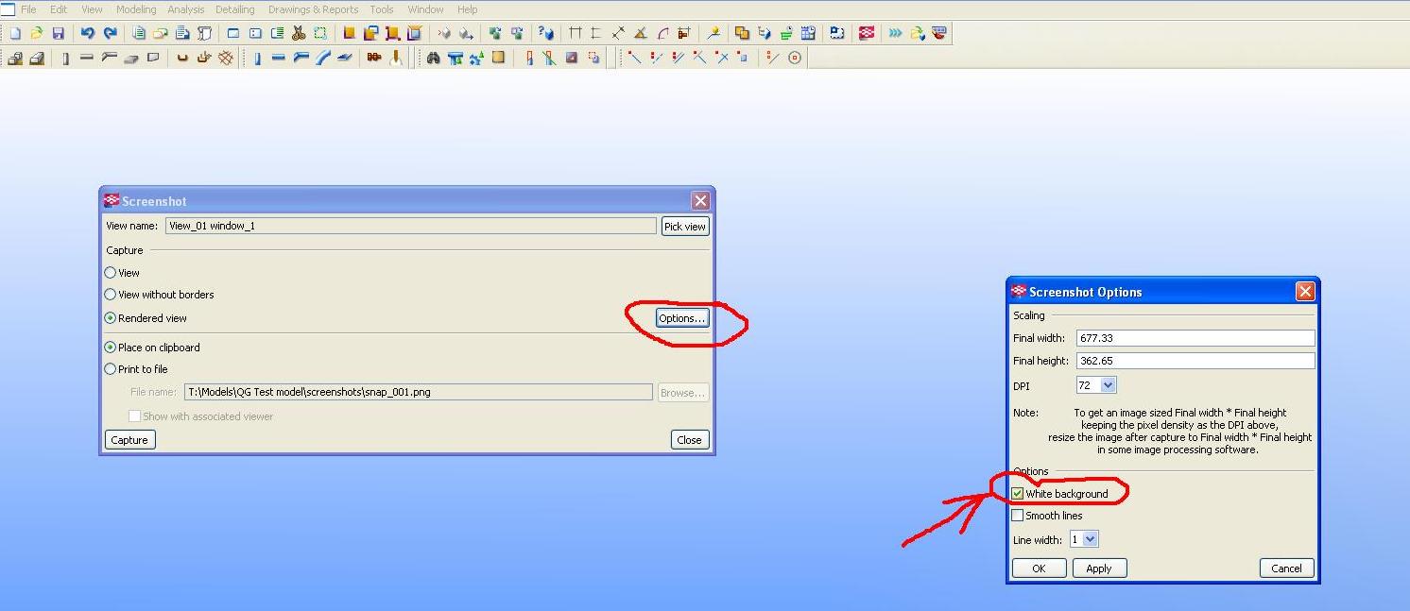This screenshot has width=1410, height=611.
Task: Open the Tools menu
Action: coord(382,9)
